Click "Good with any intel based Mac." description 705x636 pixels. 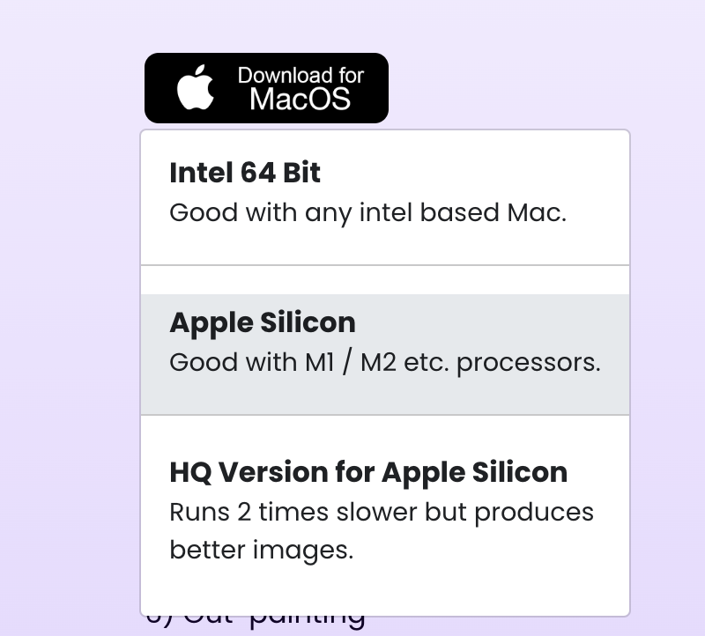[367, 213]
